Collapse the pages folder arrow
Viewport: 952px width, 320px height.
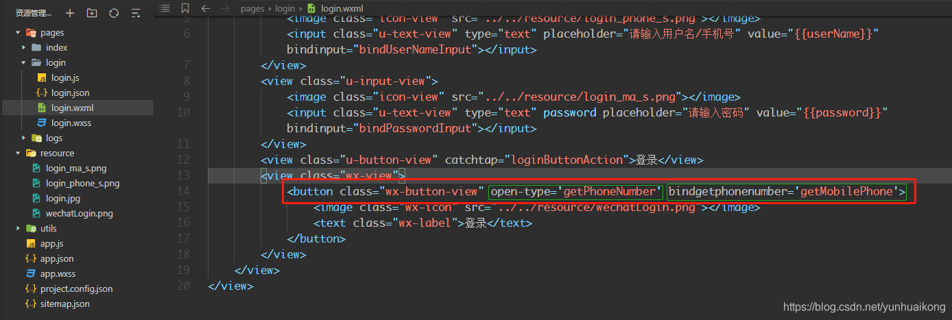click(18, 32)
